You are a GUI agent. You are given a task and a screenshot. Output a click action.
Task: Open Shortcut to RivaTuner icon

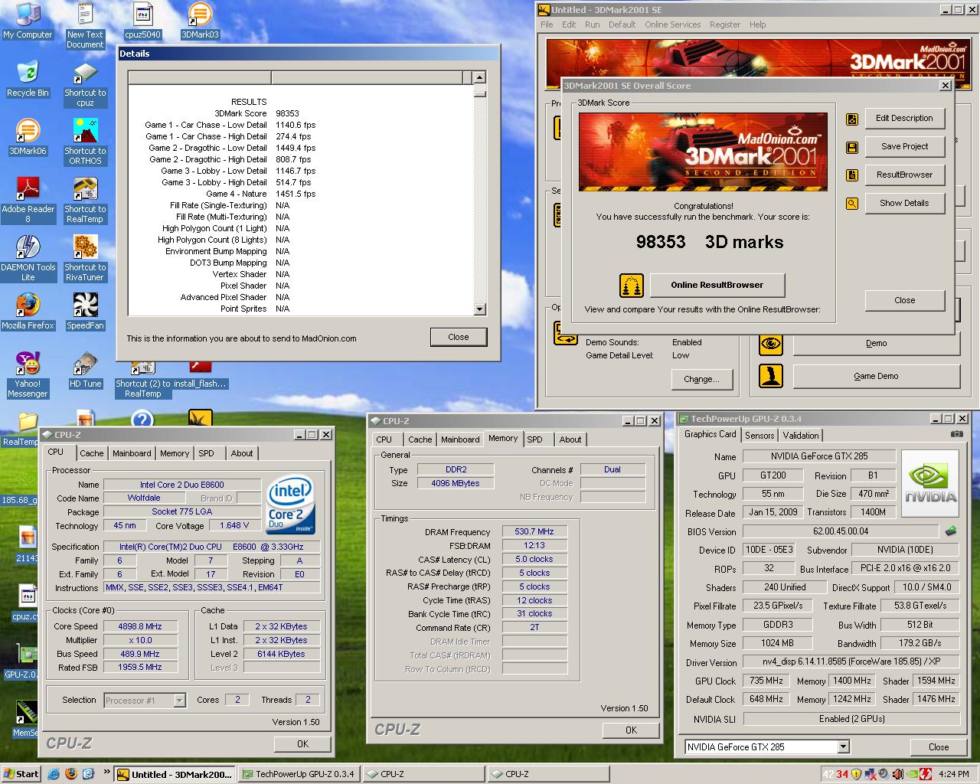[85, 259]
